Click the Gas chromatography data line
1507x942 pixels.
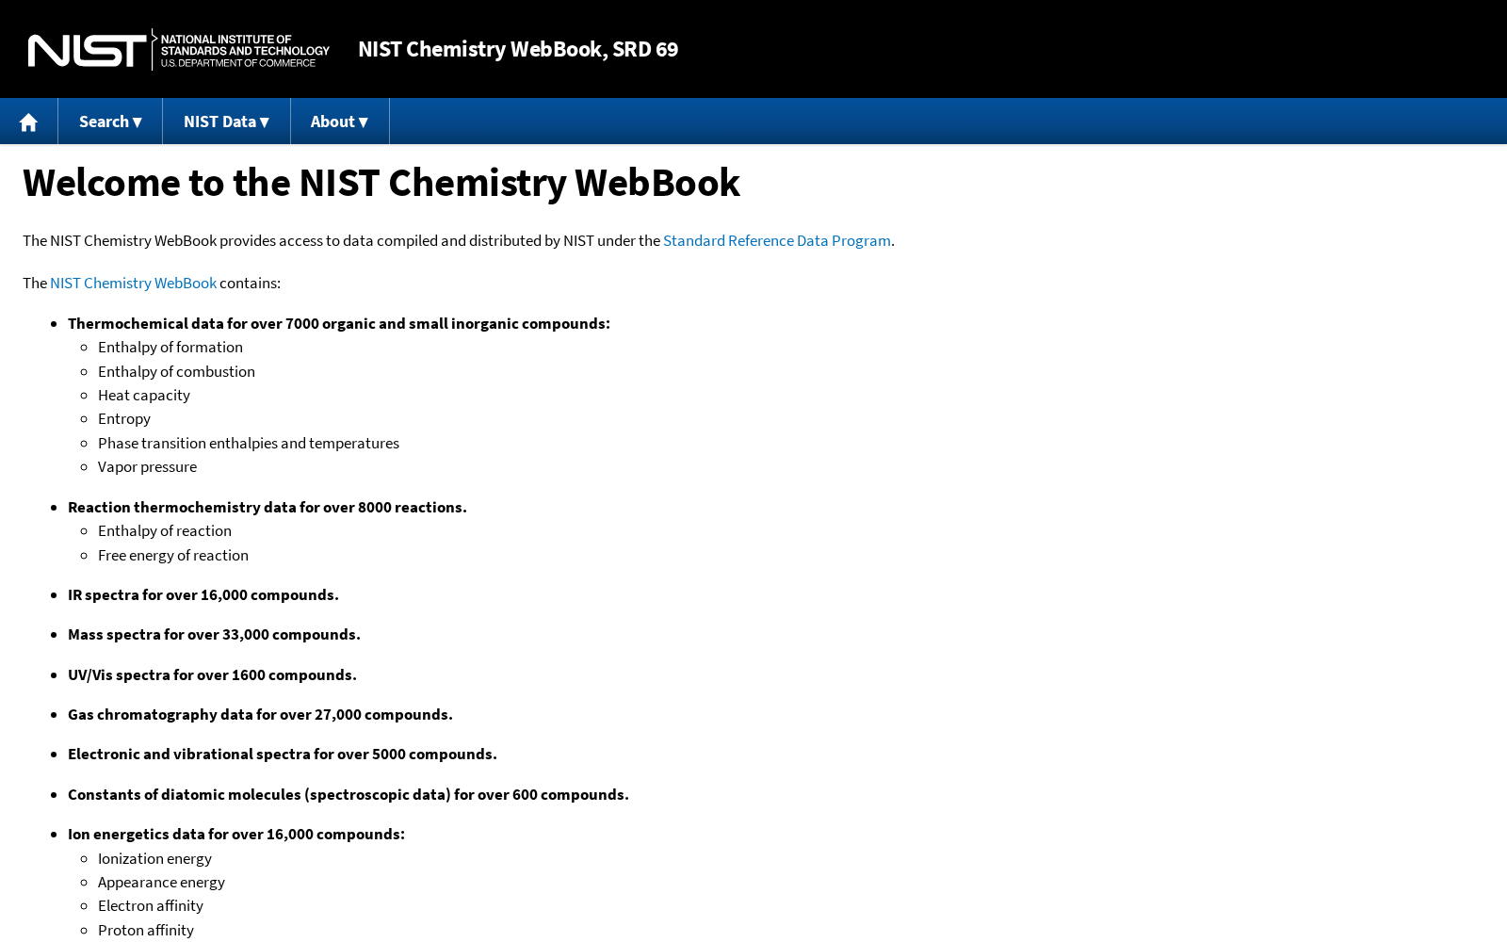click(260, 714)
